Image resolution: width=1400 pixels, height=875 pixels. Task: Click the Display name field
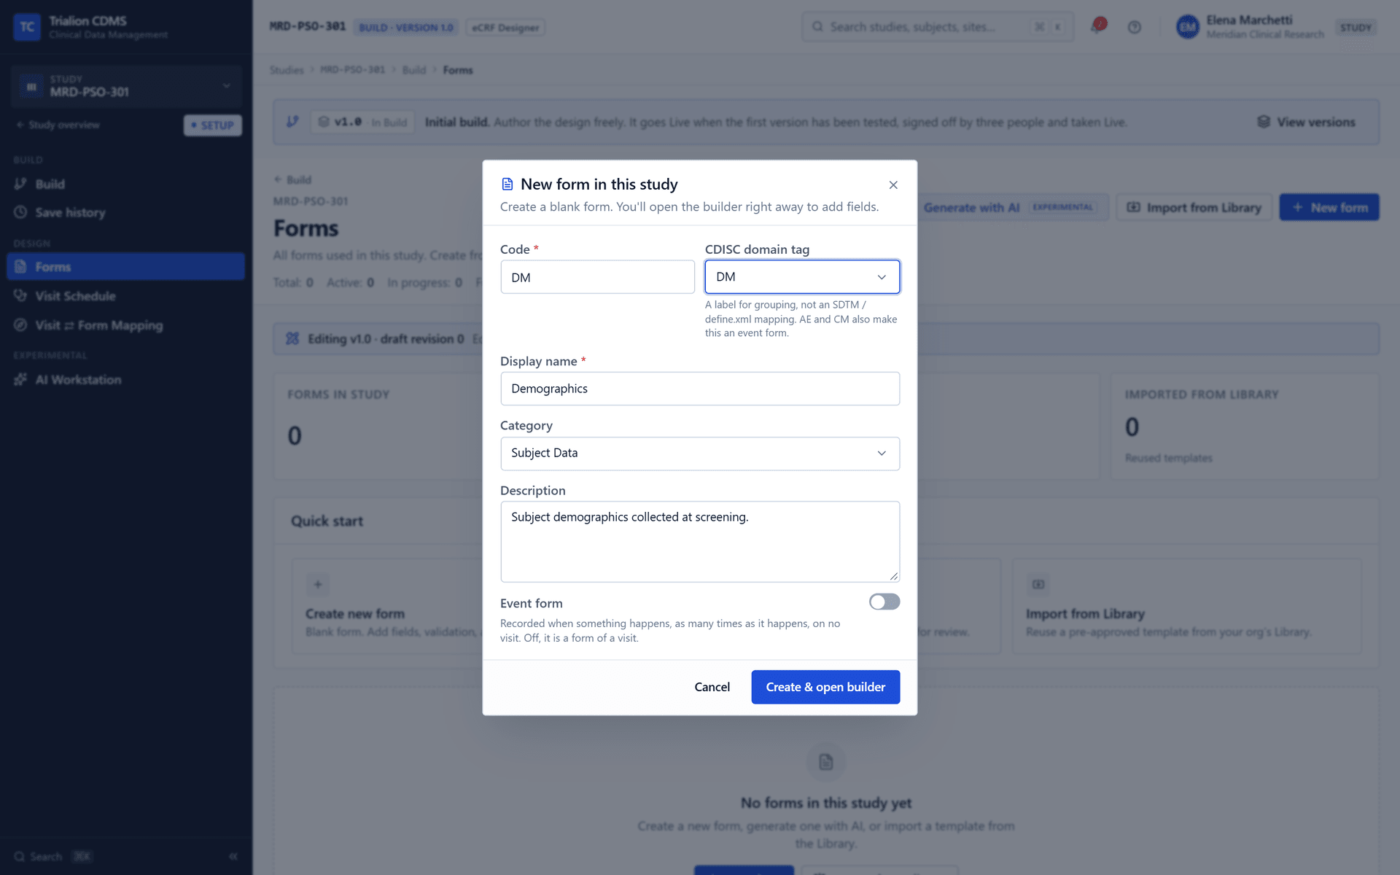coord(700,389)
